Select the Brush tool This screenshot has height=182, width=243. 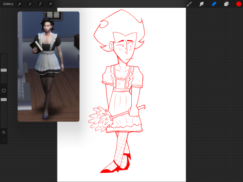point(189,4)
